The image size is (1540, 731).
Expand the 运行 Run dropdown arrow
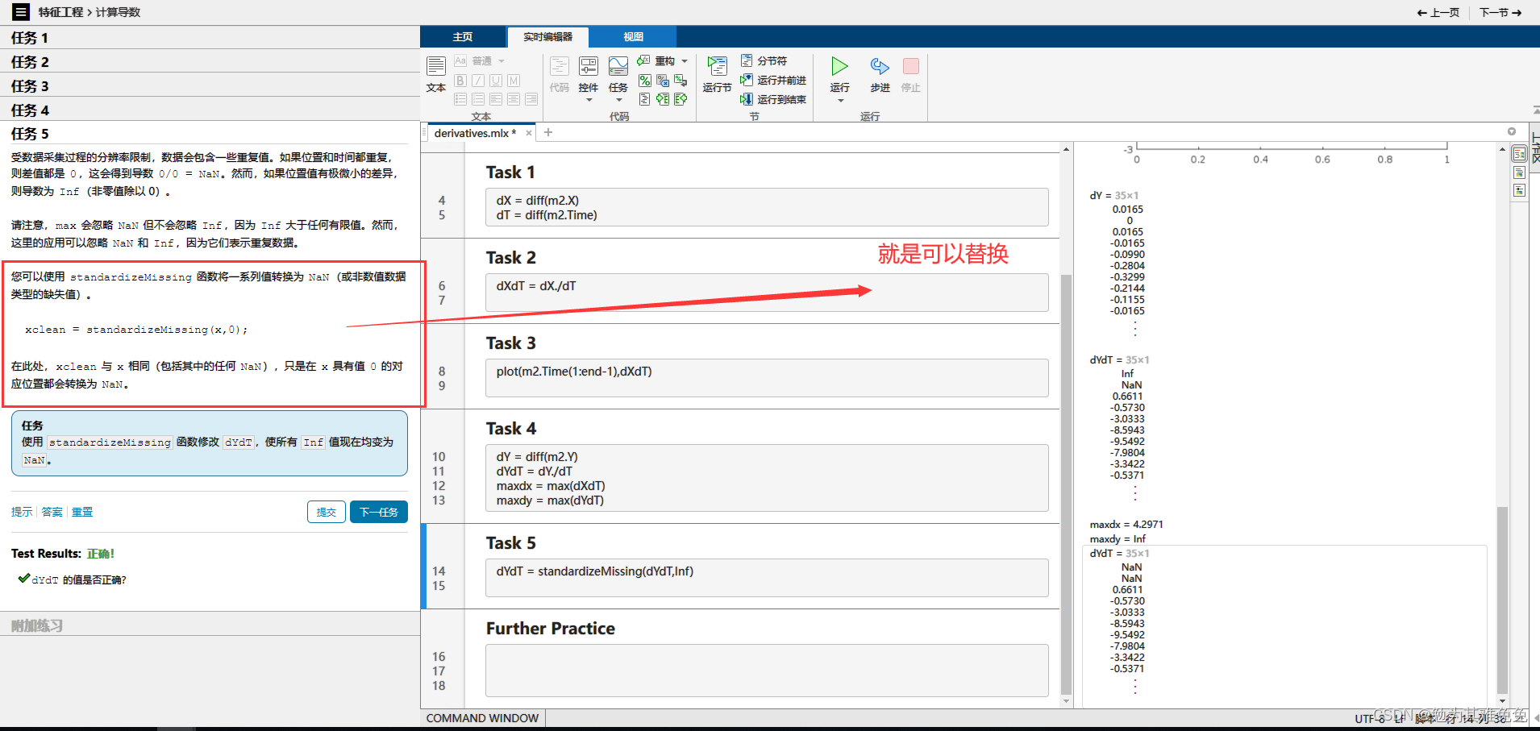point(840,101)
